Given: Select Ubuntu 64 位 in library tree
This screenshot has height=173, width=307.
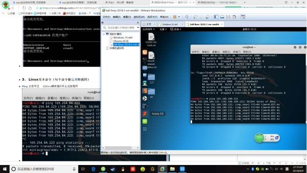Looking at the screenshot, I should tap(121, 41).
